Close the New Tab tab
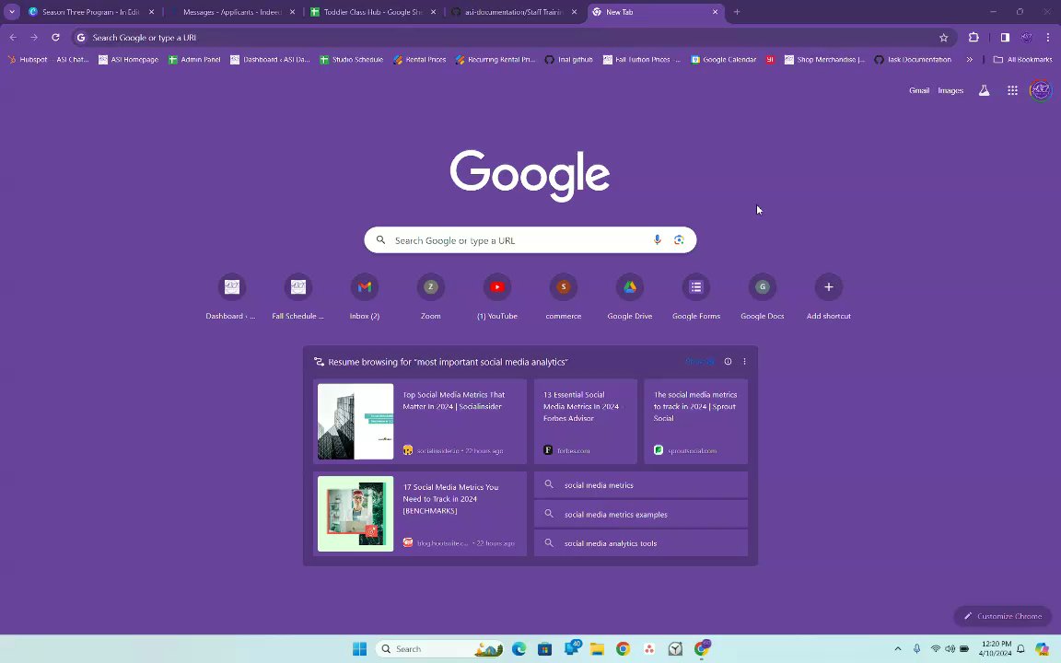The width and height of the screenshot is (1061, 663). 715,11
